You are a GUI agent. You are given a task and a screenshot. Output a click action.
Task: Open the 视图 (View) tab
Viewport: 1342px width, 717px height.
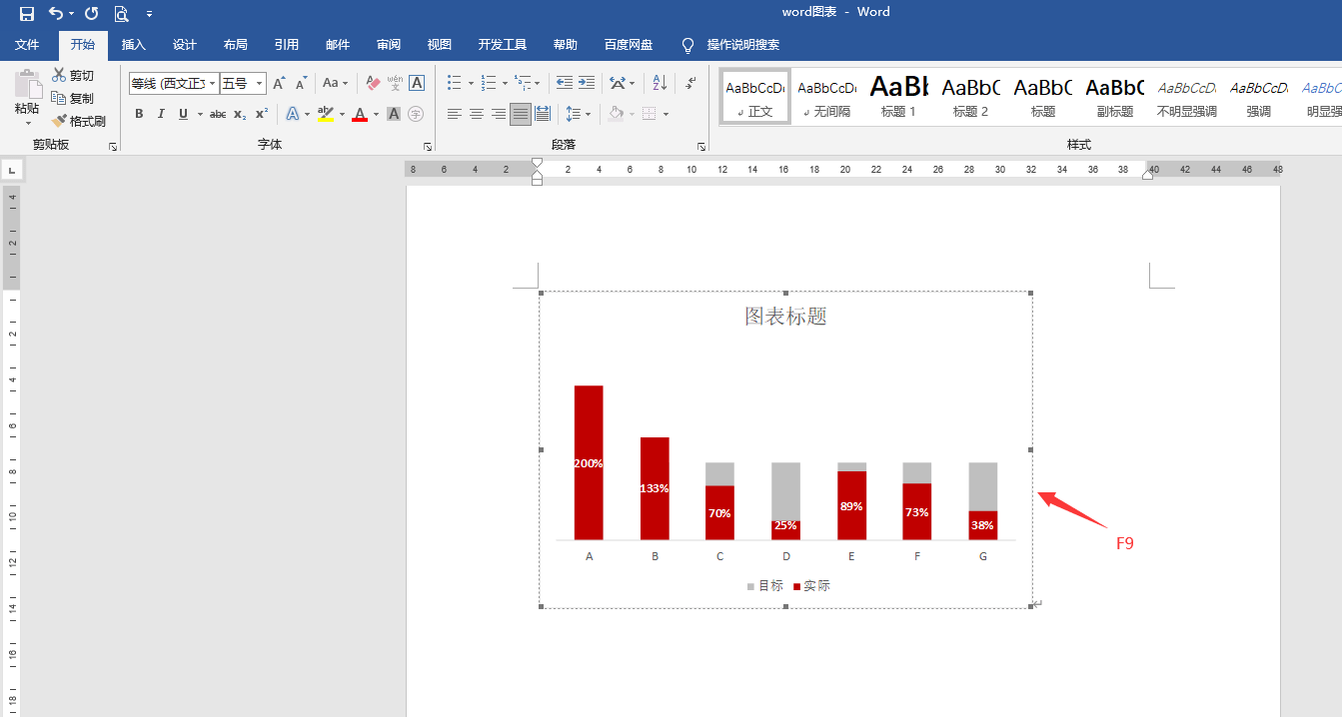pyautogui.click(x=439, y=45)
